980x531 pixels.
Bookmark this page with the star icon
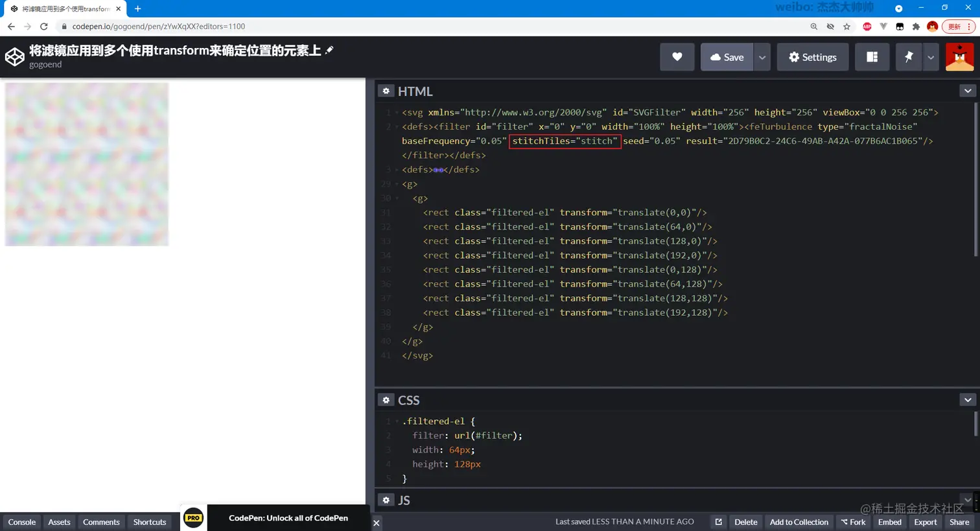coord(846,27)
